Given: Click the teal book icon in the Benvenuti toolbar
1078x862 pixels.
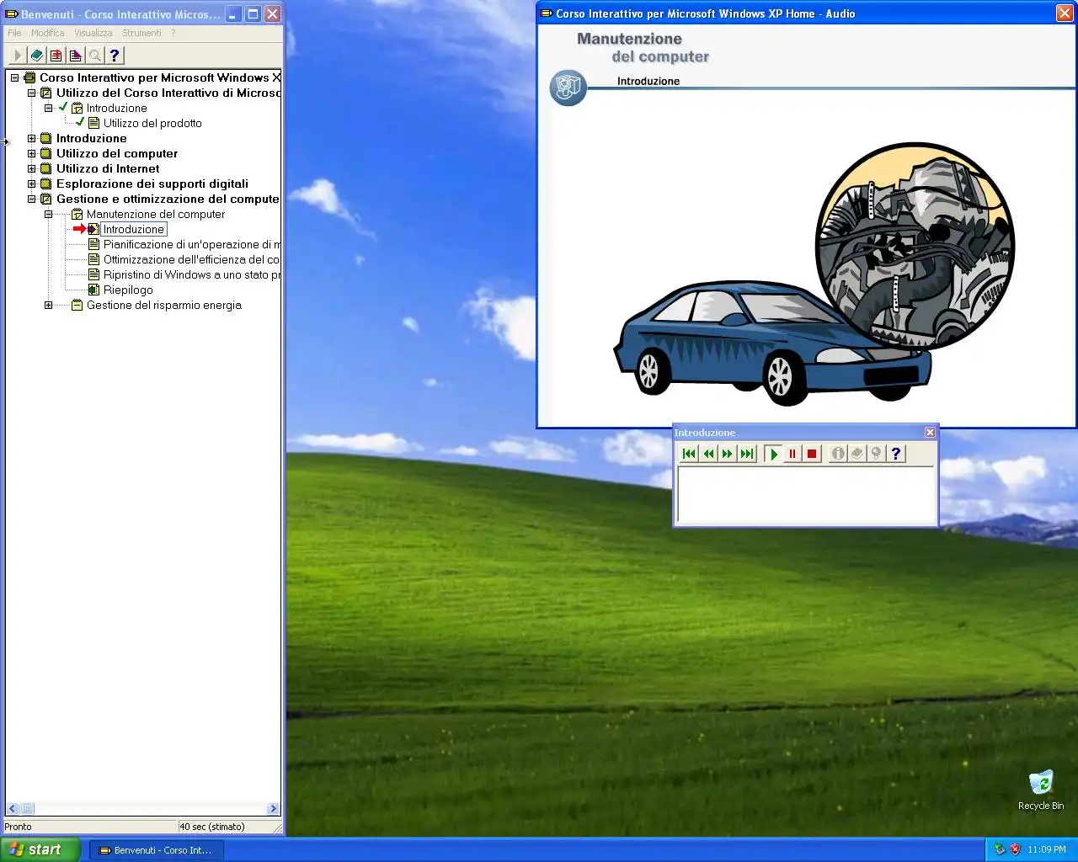Looking at the screenshot, I should [x=36, y=56].
